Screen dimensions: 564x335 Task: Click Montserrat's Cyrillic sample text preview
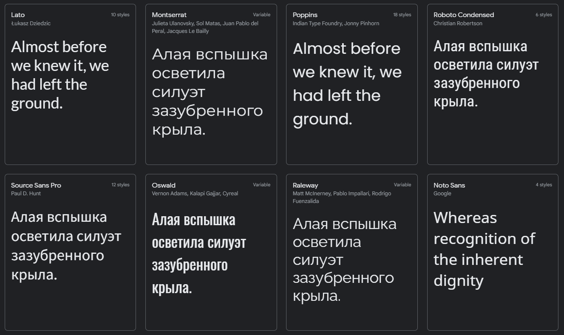pyautogui.click(x=210, y=91)
